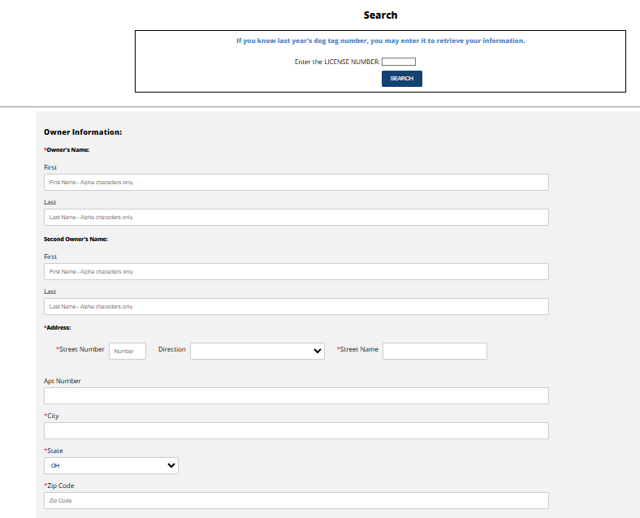
Task: Click the Direction label text
Action: (x=172, y=350)
